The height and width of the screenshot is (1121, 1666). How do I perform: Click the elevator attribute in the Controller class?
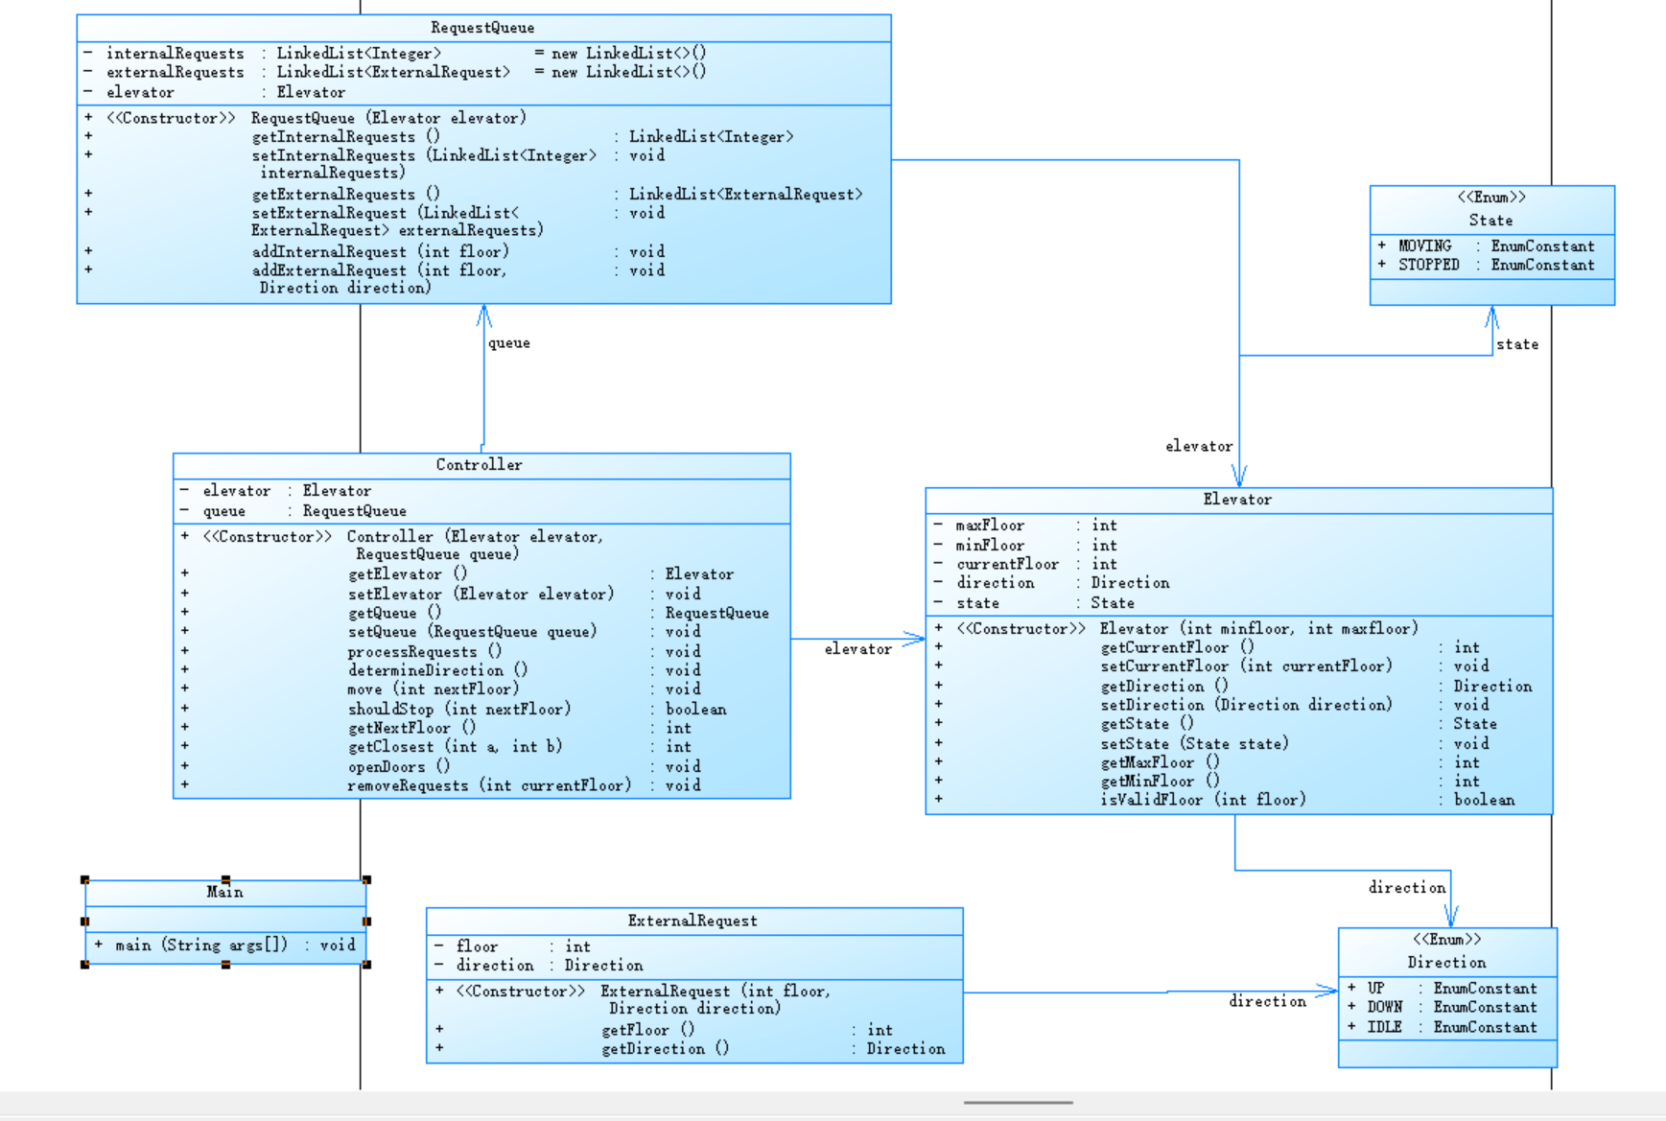coord(275,491)
